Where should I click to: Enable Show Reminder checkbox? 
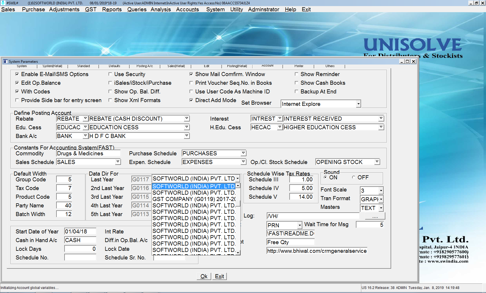pos(297,74)
